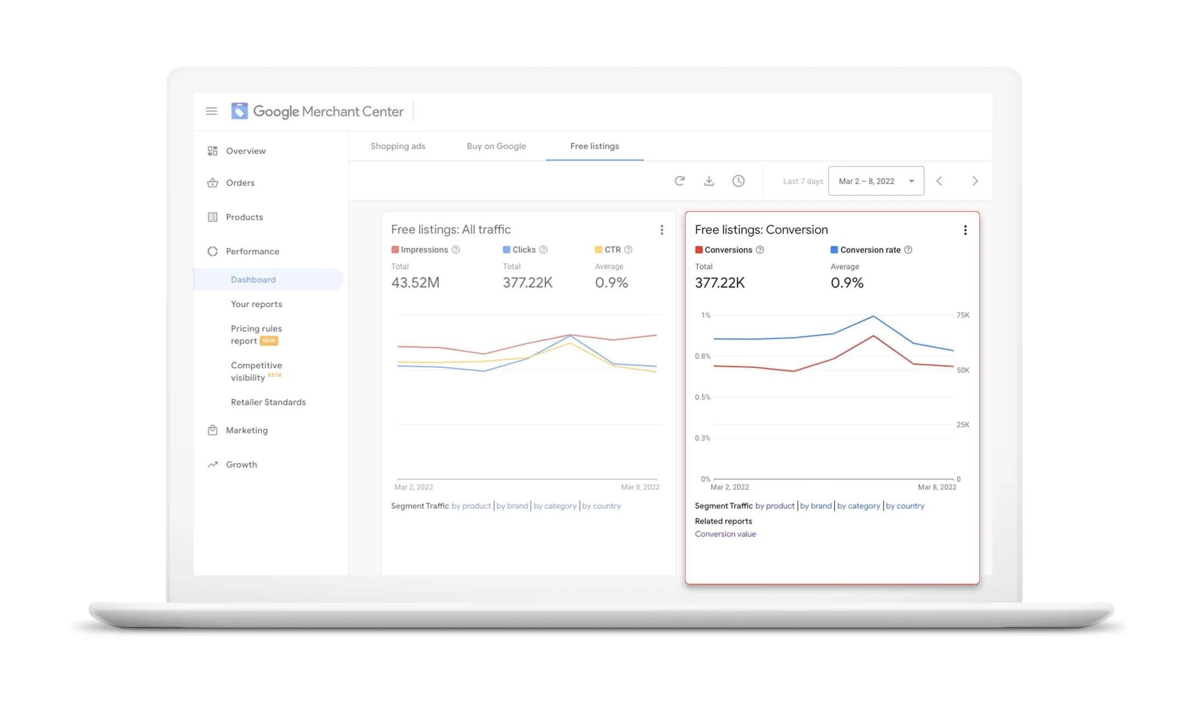The image size is (1198, 724).
Task: Toggle the Performance sidebar section
Action: (x=252, y=252)
